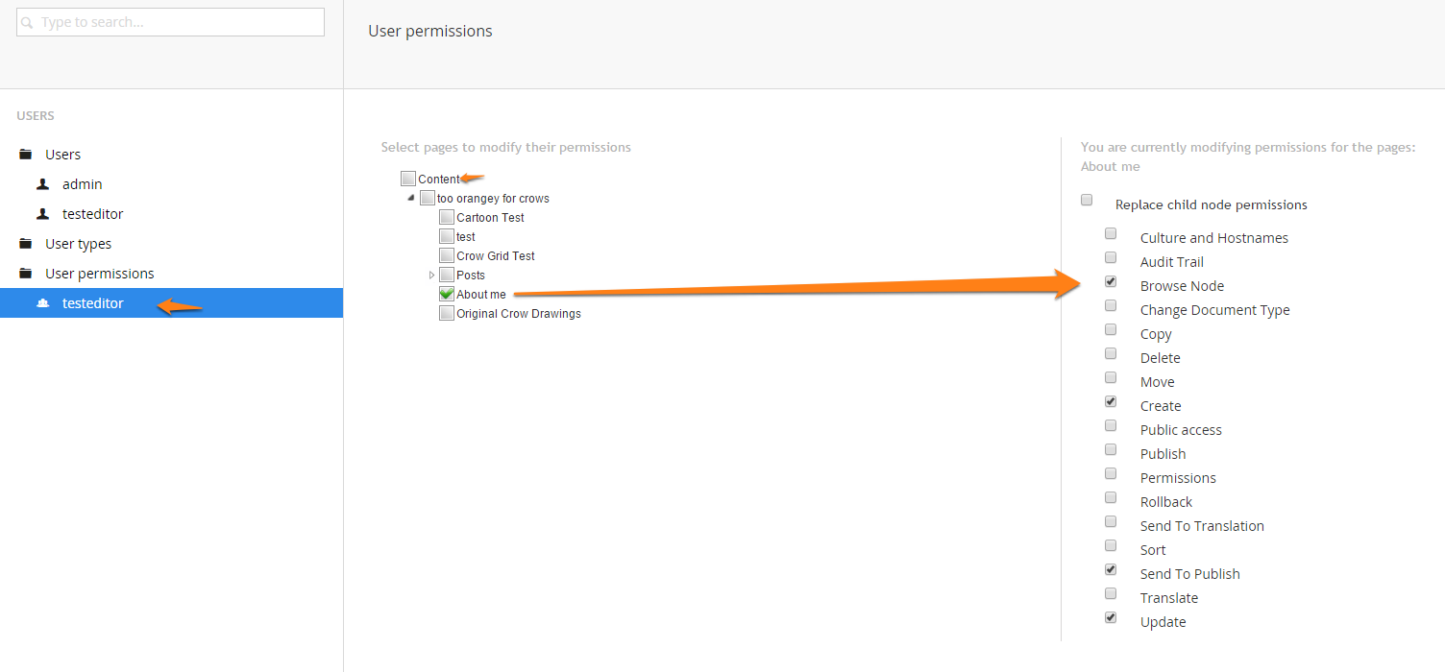Click the User permissions folder icon

[x=26, y=274]
